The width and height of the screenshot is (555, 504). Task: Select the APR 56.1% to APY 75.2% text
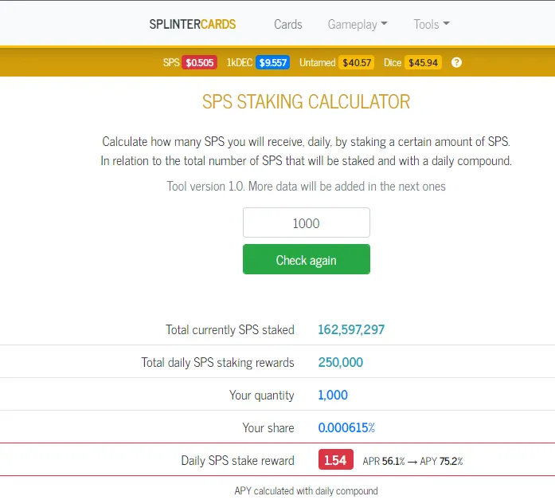(412, 461)
